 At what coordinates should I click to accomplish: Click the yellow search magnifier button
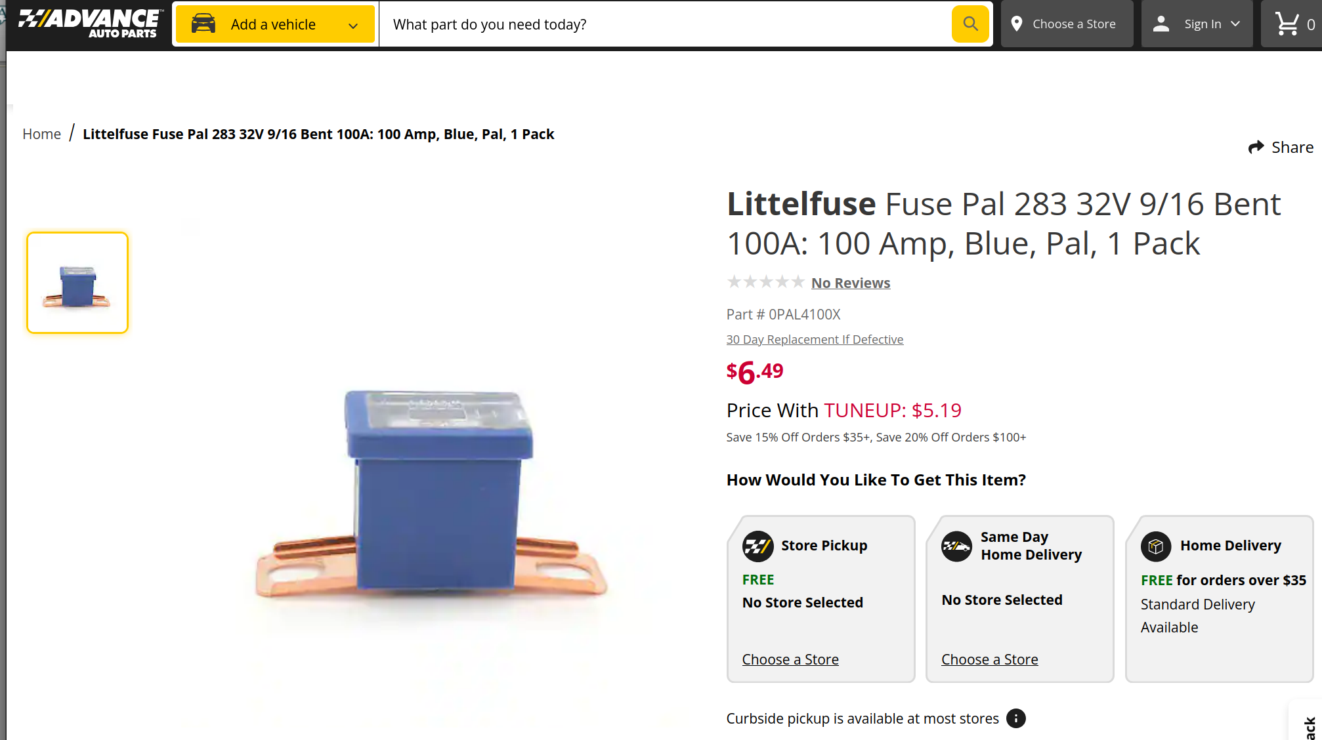(970, 24)
